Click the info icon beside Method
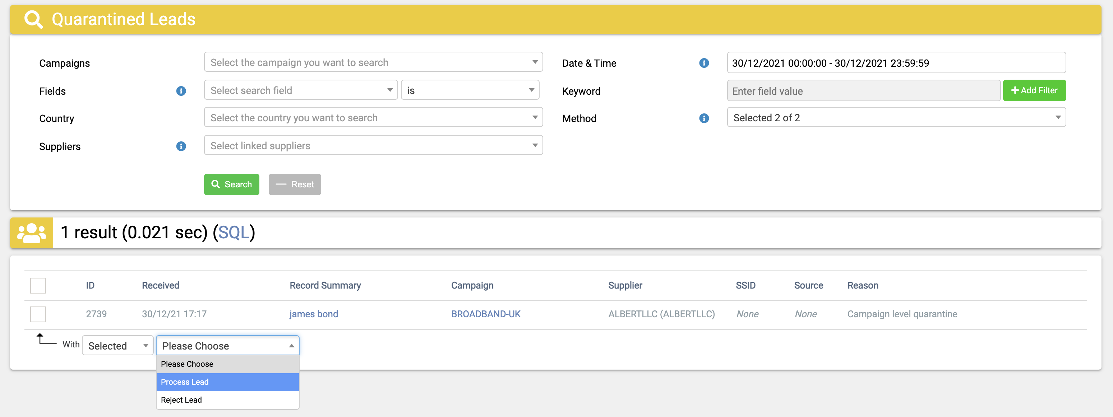Image resolution: width=1113 pixels, height=417 pixels. coord(704,118)
